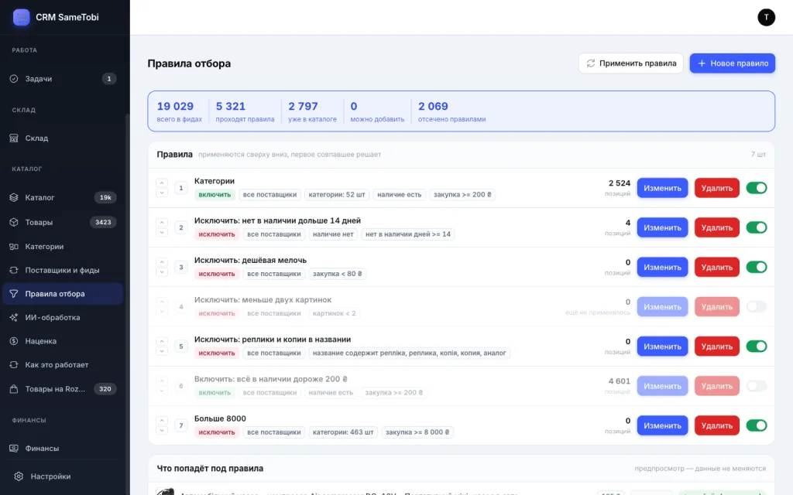Click the Поставщики и фиды sync icon
Image resolution: width=793 pixels, height=495 pixels.
point(14,270)
